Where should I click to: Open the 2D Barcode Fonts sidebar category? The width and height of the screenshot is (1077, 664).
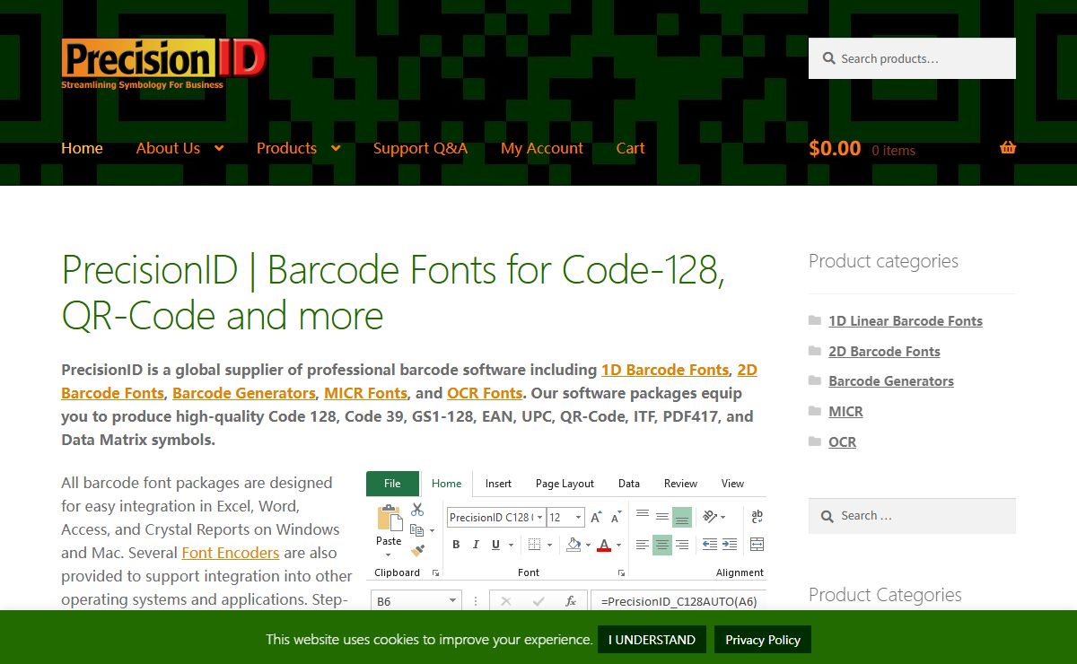coord(884,351)
